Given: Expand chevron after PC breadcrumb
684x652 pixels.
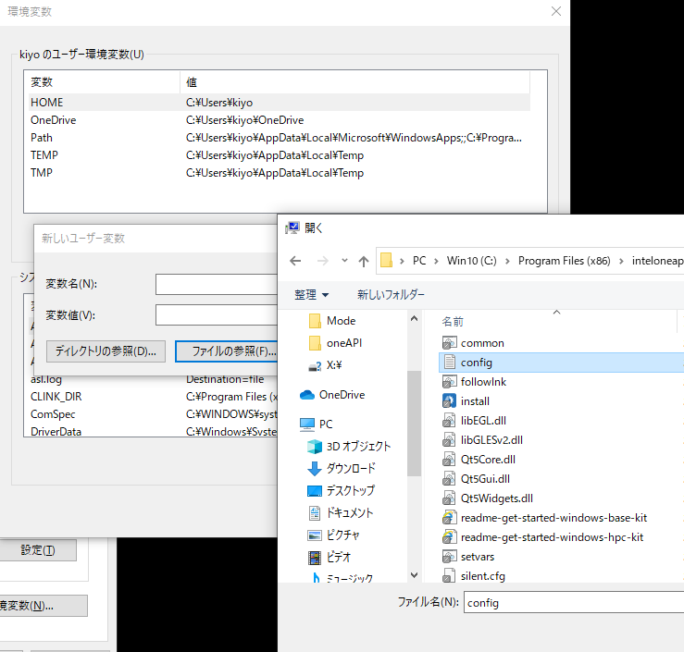Looking at the screenshot, I should click(x=436, y=261).
